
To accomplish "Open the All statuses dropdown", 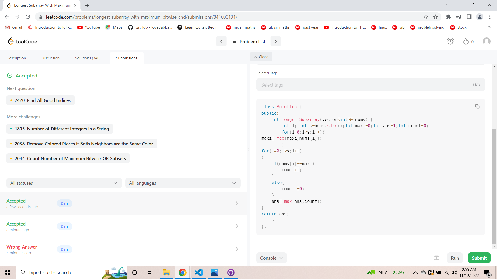I will (64, 183).
